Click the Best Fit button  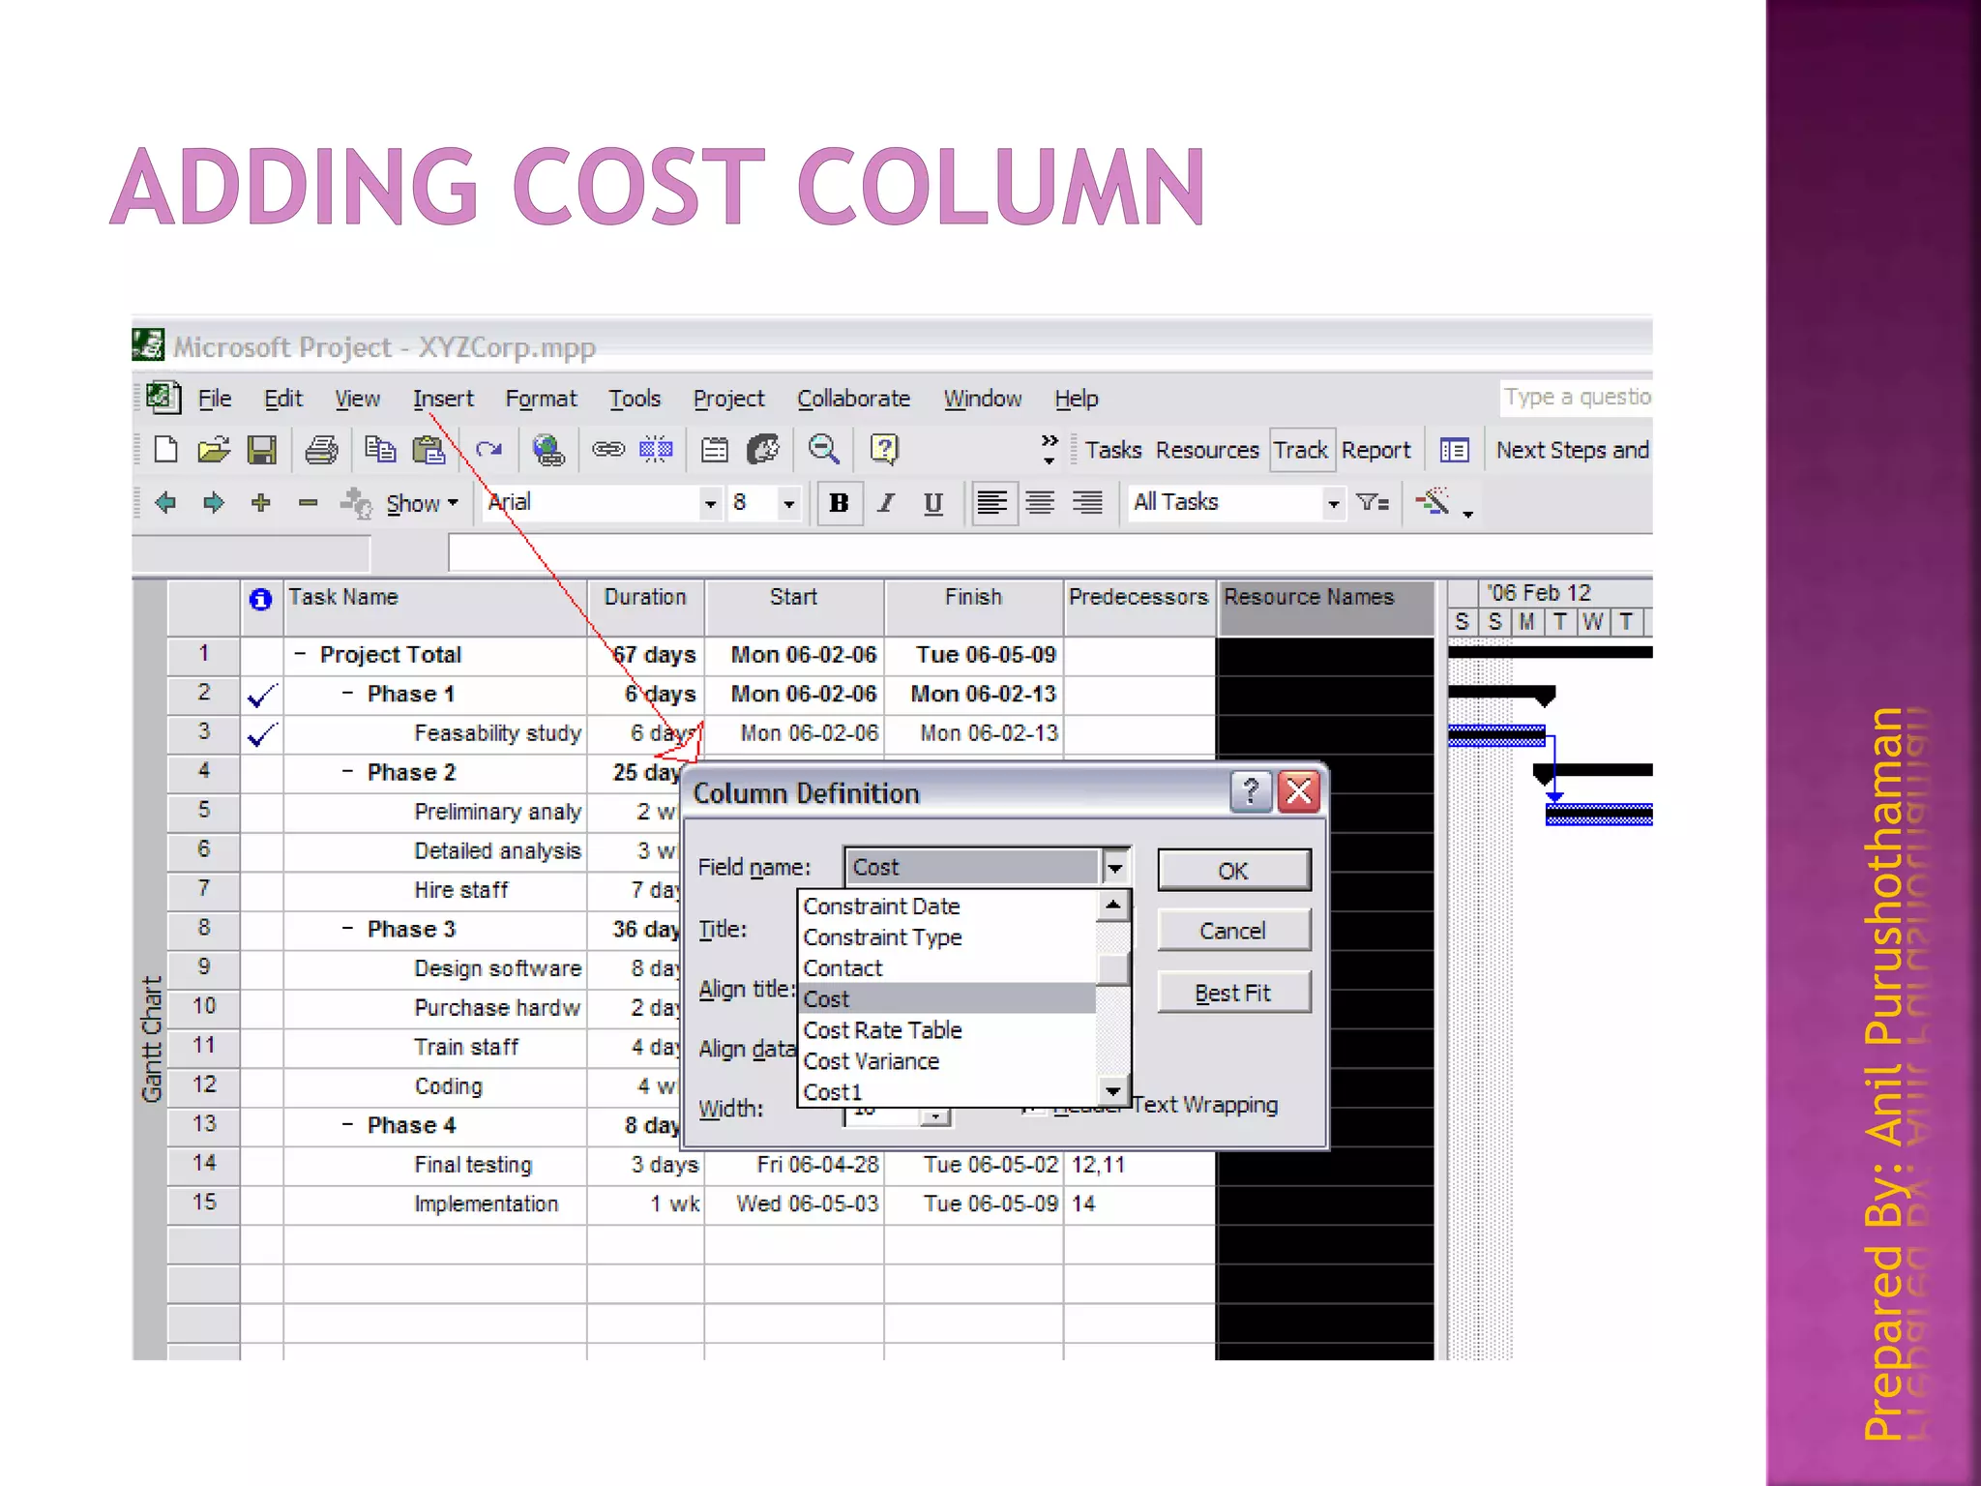pos(1233,994)
